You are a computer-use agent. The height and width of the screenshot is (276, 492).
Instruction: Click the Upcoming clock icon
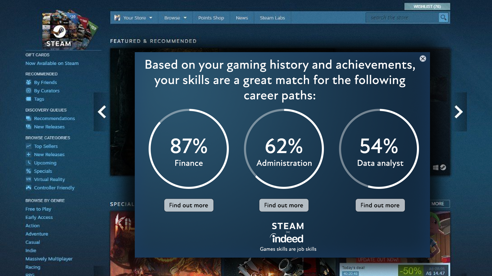click(x=28, y=163)
